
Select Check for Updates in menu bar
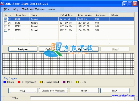[x=33, y=9]
